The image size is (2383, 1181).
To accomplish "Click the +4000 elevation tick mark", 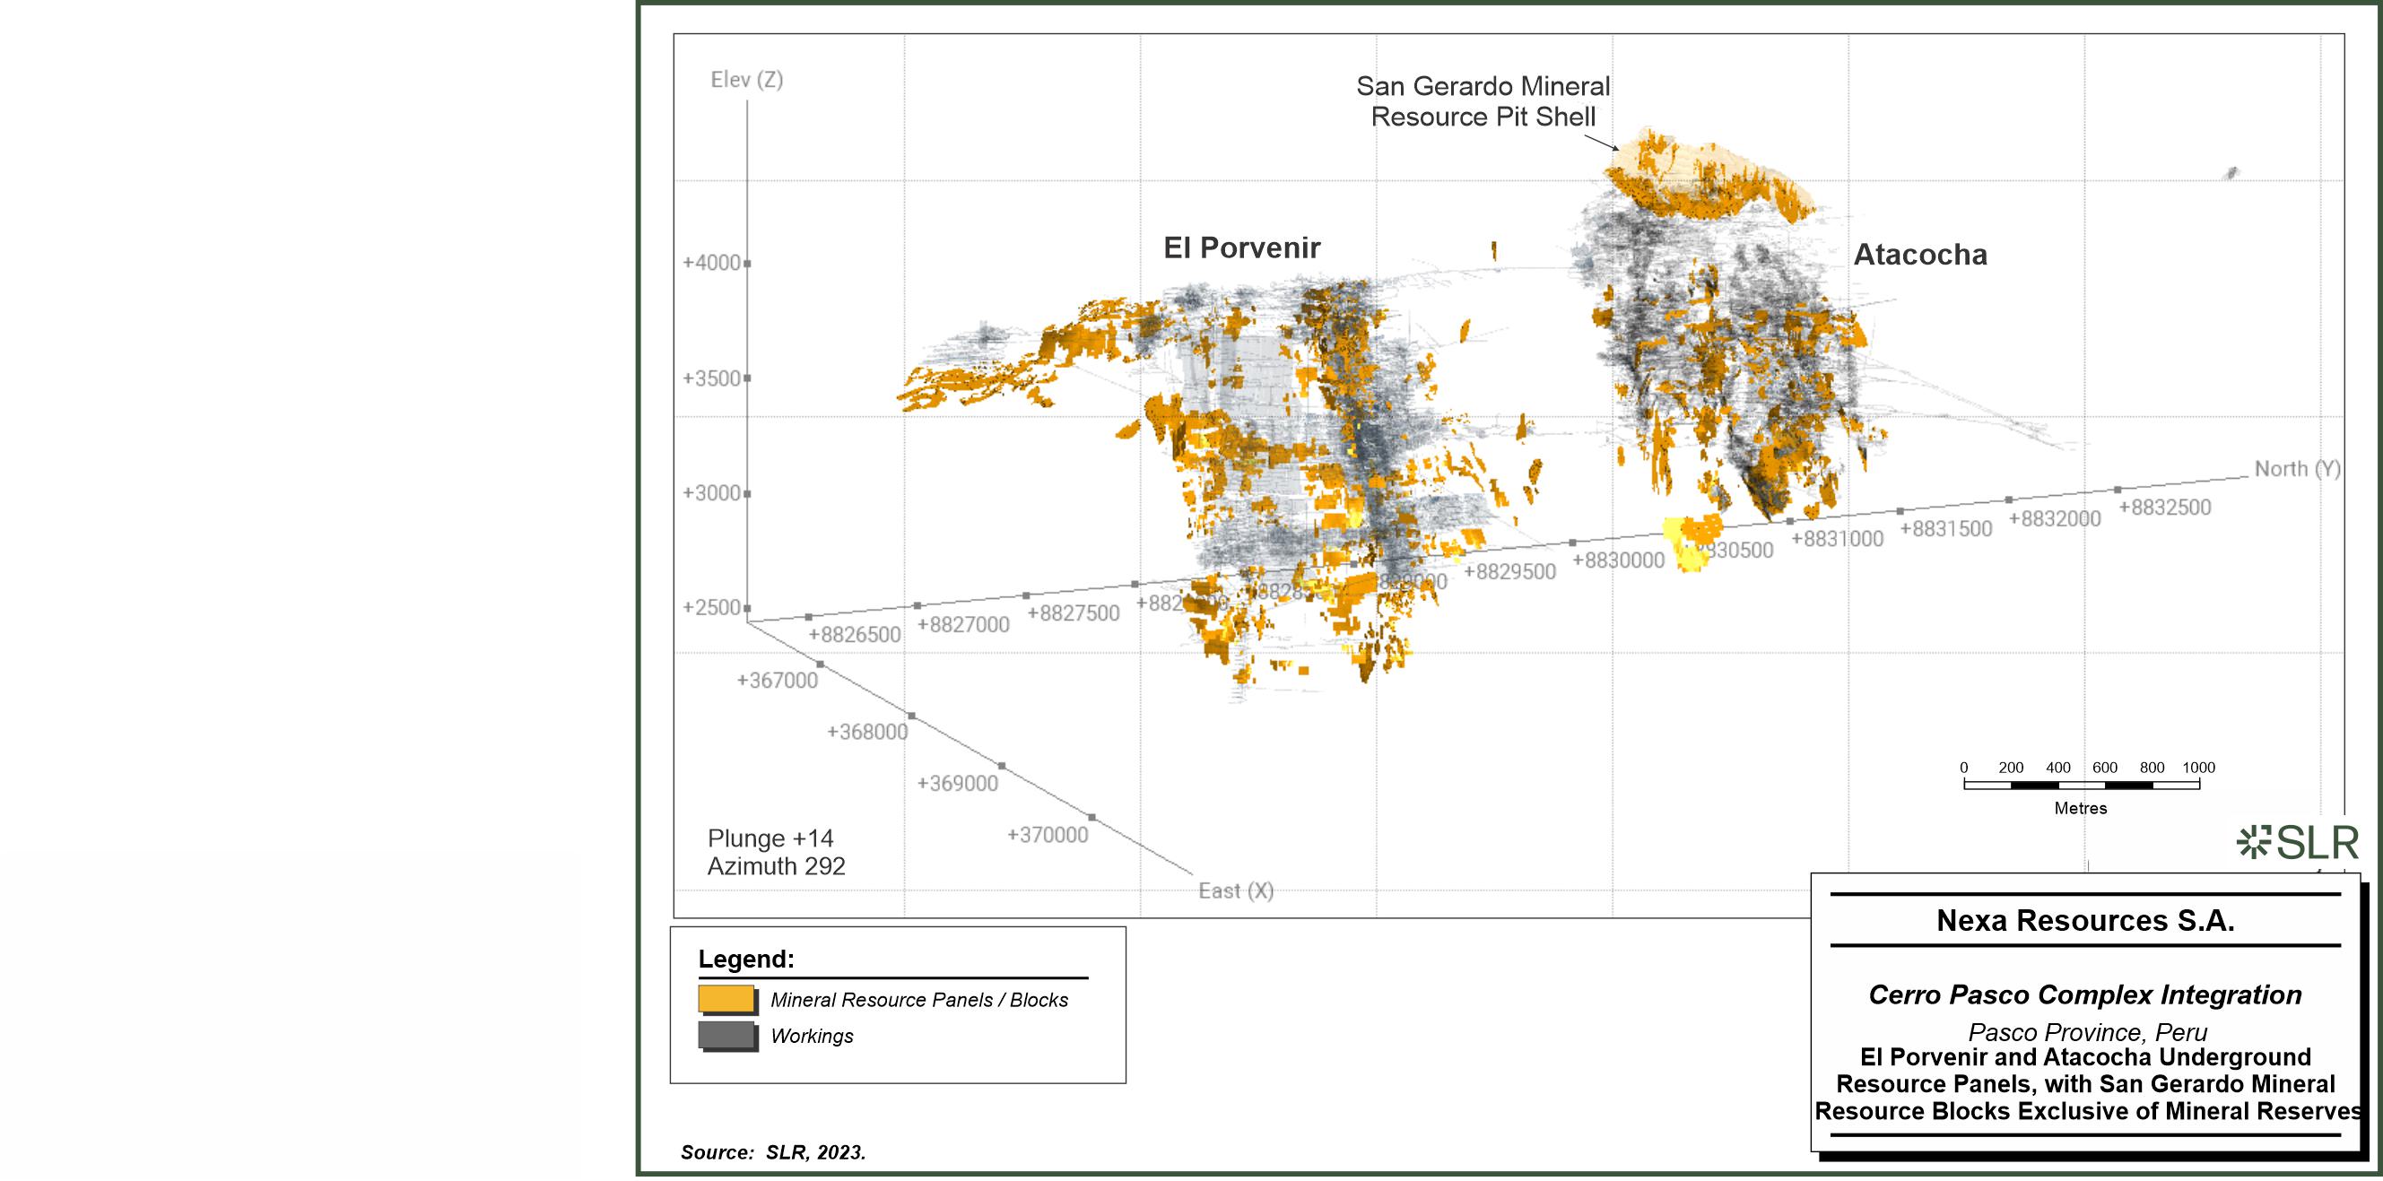I will tap(747, 264).
